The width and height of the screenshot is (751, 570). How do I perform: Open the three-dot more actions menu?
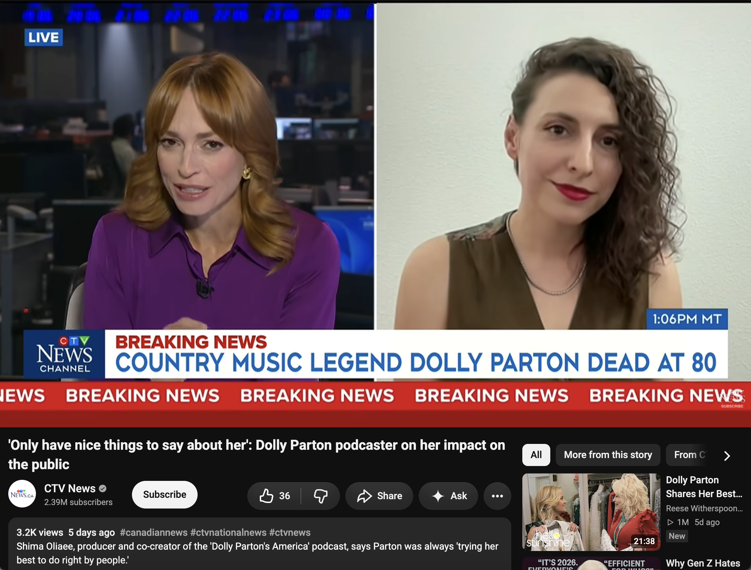(497, 496)
